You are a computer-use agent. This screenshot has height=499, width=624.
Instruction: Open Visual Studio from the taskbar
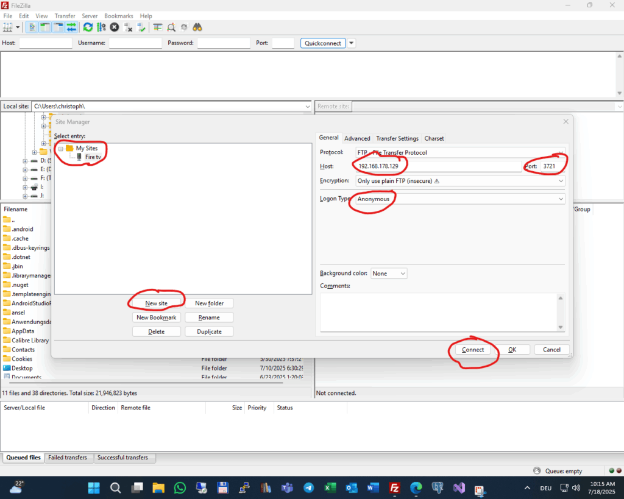tap(459, 488)
